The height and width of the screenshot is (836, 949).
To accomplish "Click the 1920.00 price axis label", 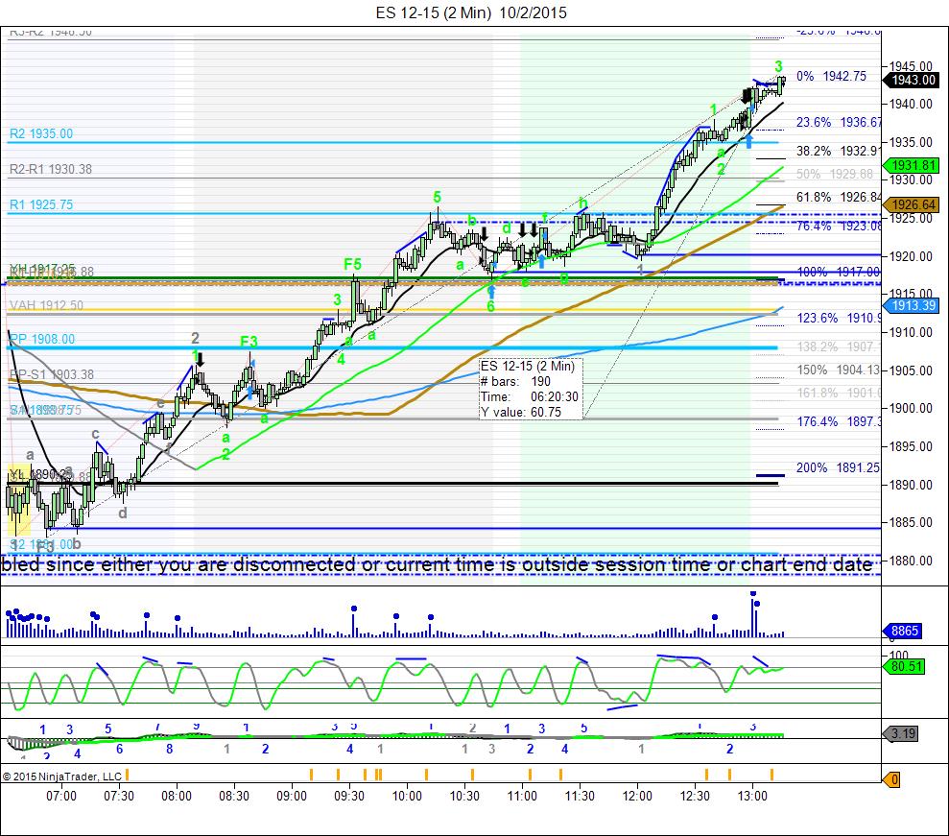I will 911,256.
